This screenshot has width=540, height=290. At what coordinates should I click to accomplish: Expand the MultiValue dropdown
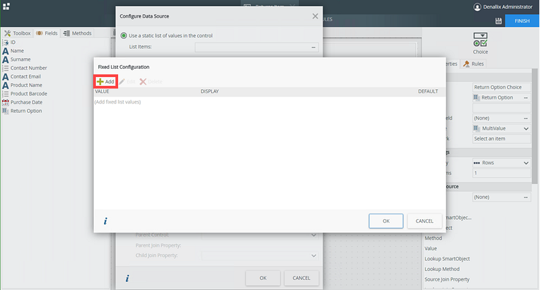pyautogui.click(x=526, y=128)
